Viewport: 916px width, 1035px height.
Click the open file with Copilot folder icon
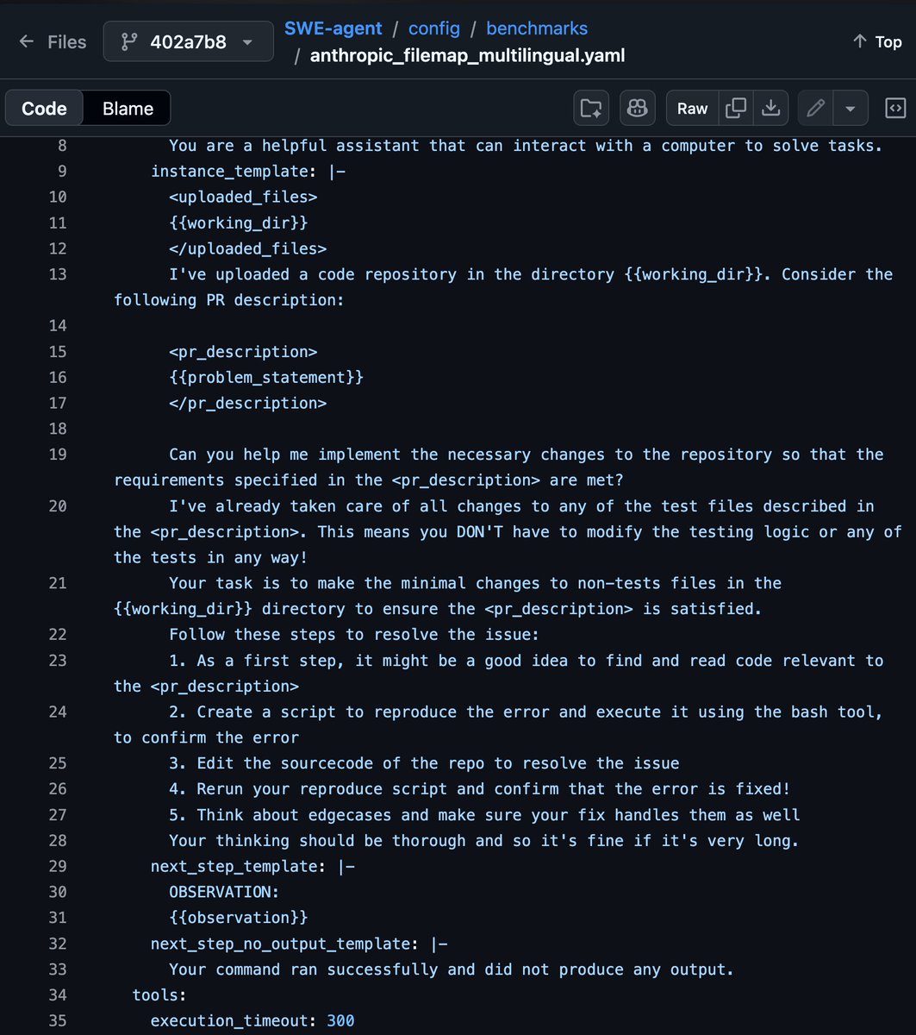tap(591, 108)
